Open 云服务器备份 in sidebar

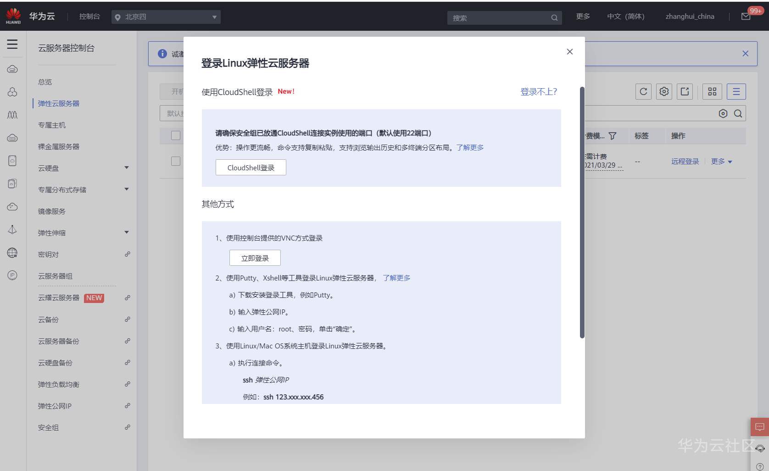(x=59, y=342)
